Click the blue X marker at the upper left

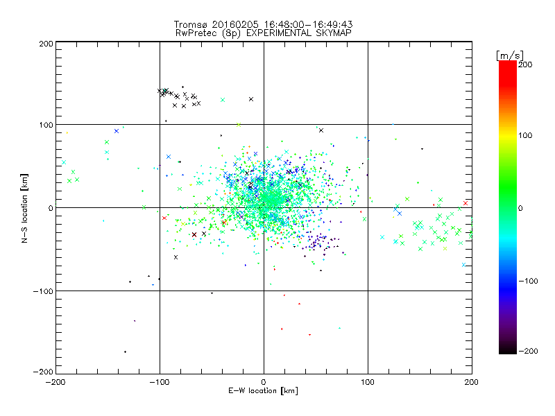117,131
